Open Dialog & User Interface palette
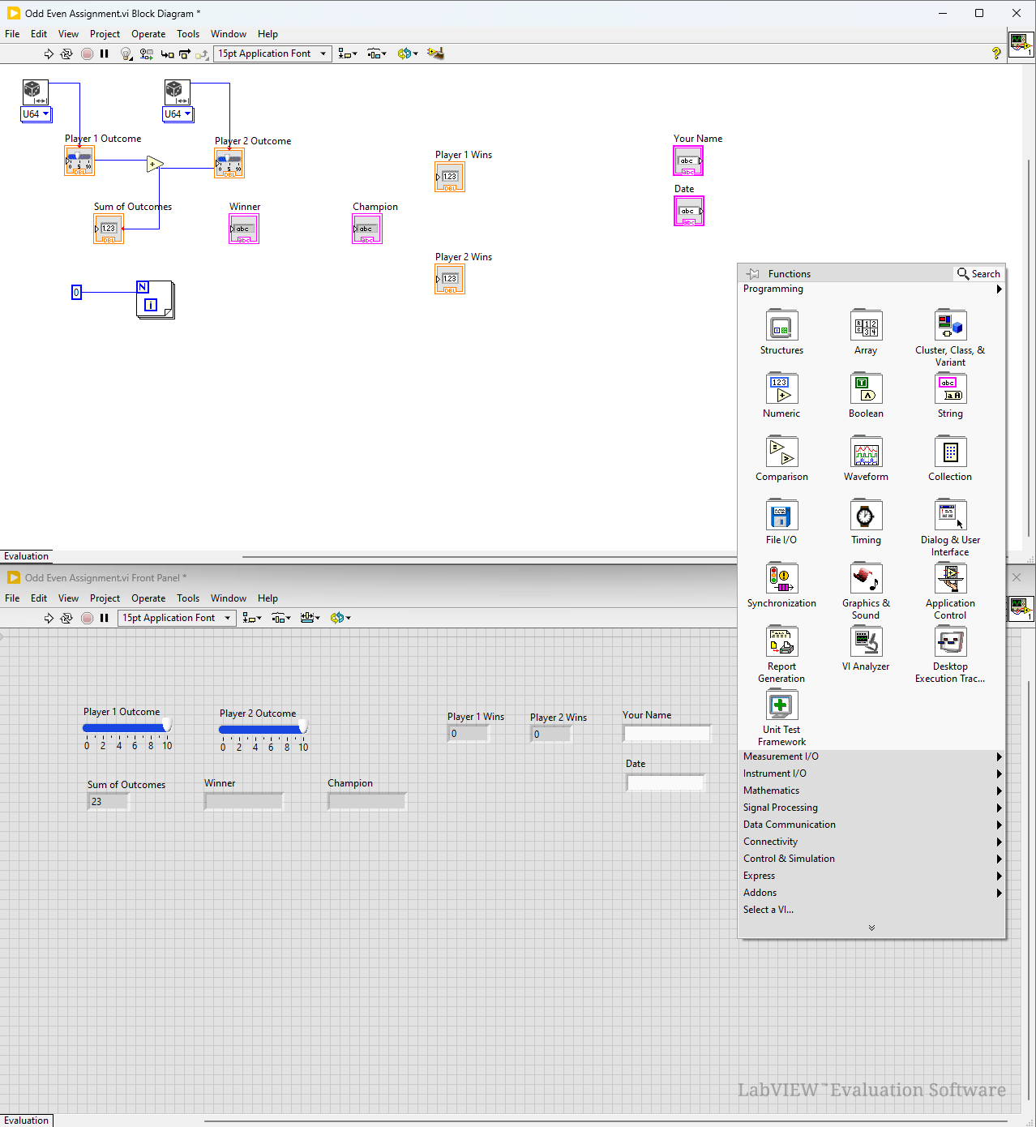The image size is (1036, 1127). pos(950,528)
